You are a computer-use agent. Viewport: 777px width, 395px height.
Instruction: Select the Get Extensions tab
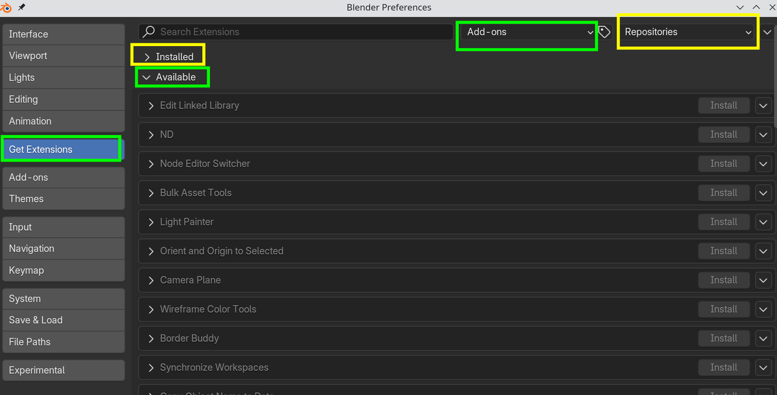[63, 149]
